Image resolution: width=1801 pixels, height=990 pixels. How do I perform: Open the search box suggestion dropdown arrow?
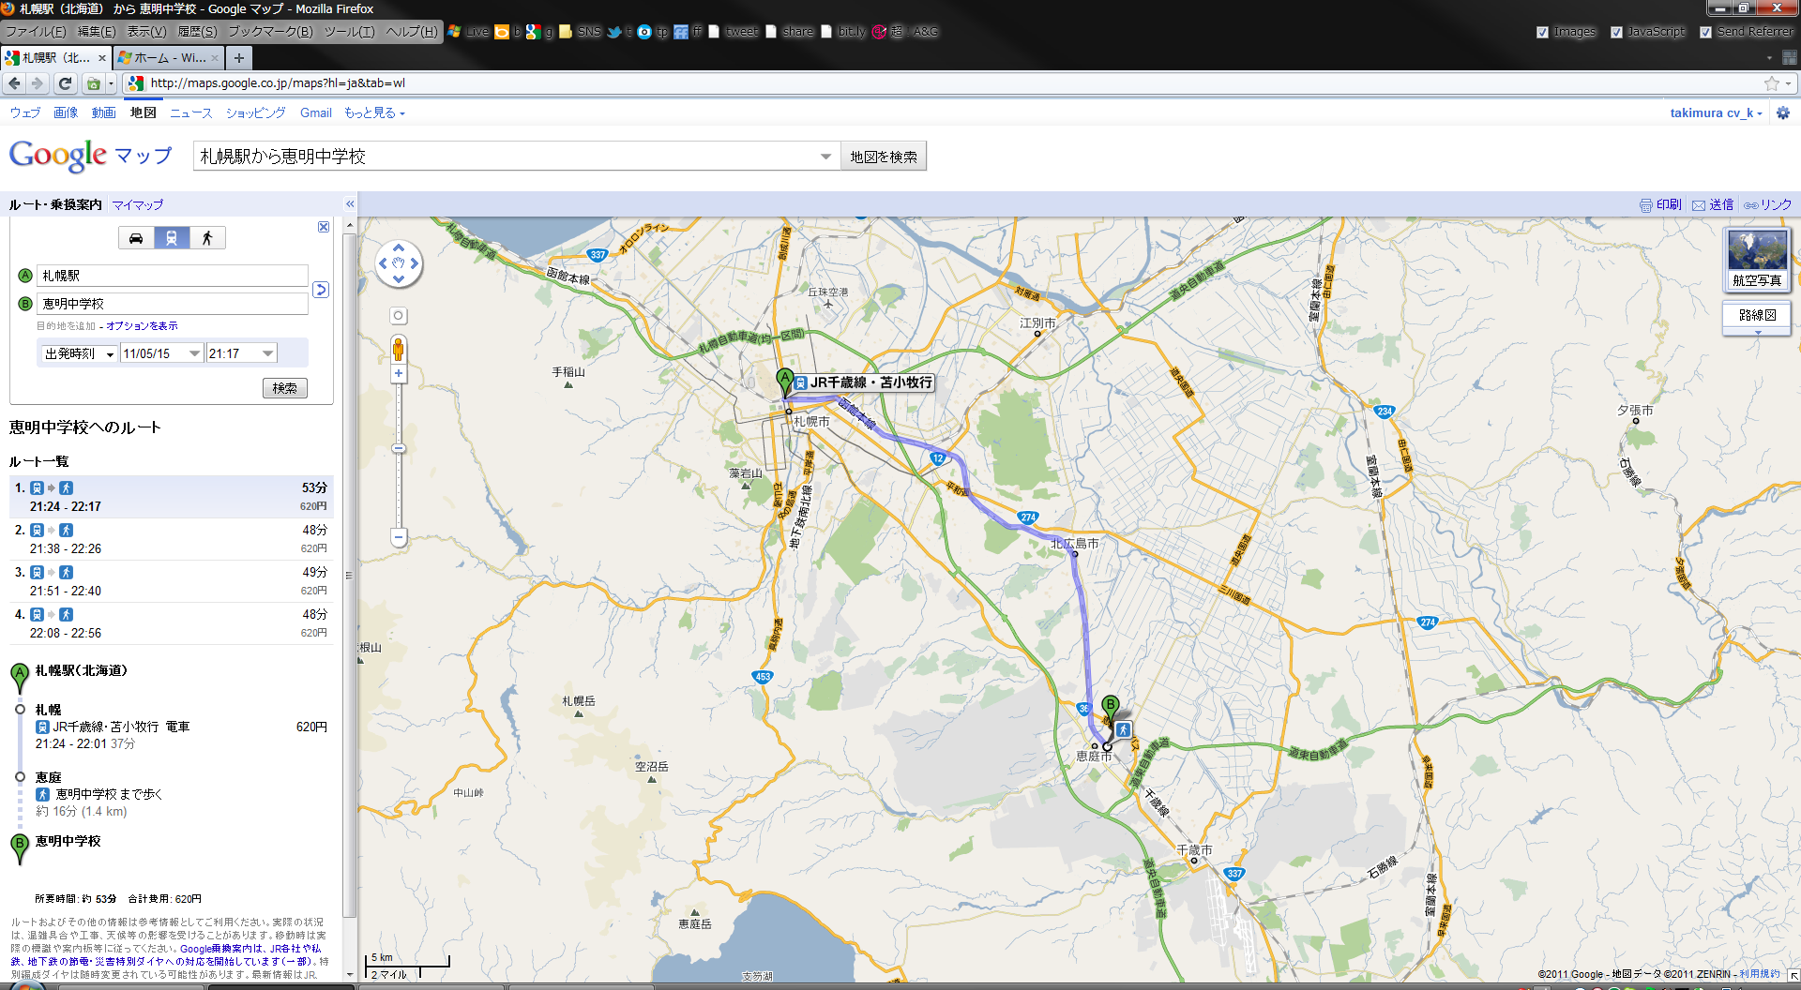825,157
